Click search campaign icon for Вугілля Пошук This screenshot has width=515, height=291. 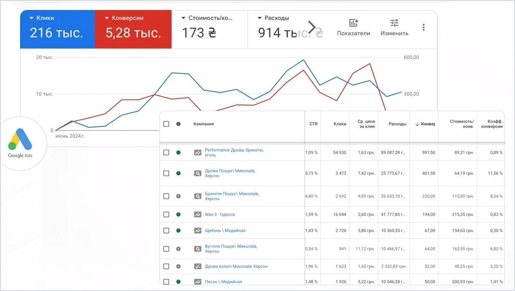click(198, 249)
